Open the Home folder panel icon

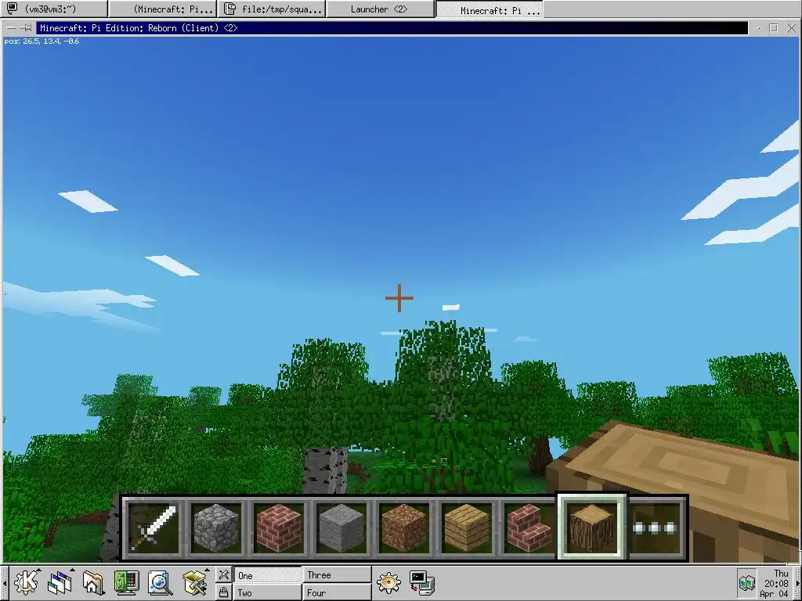point(93,582)
